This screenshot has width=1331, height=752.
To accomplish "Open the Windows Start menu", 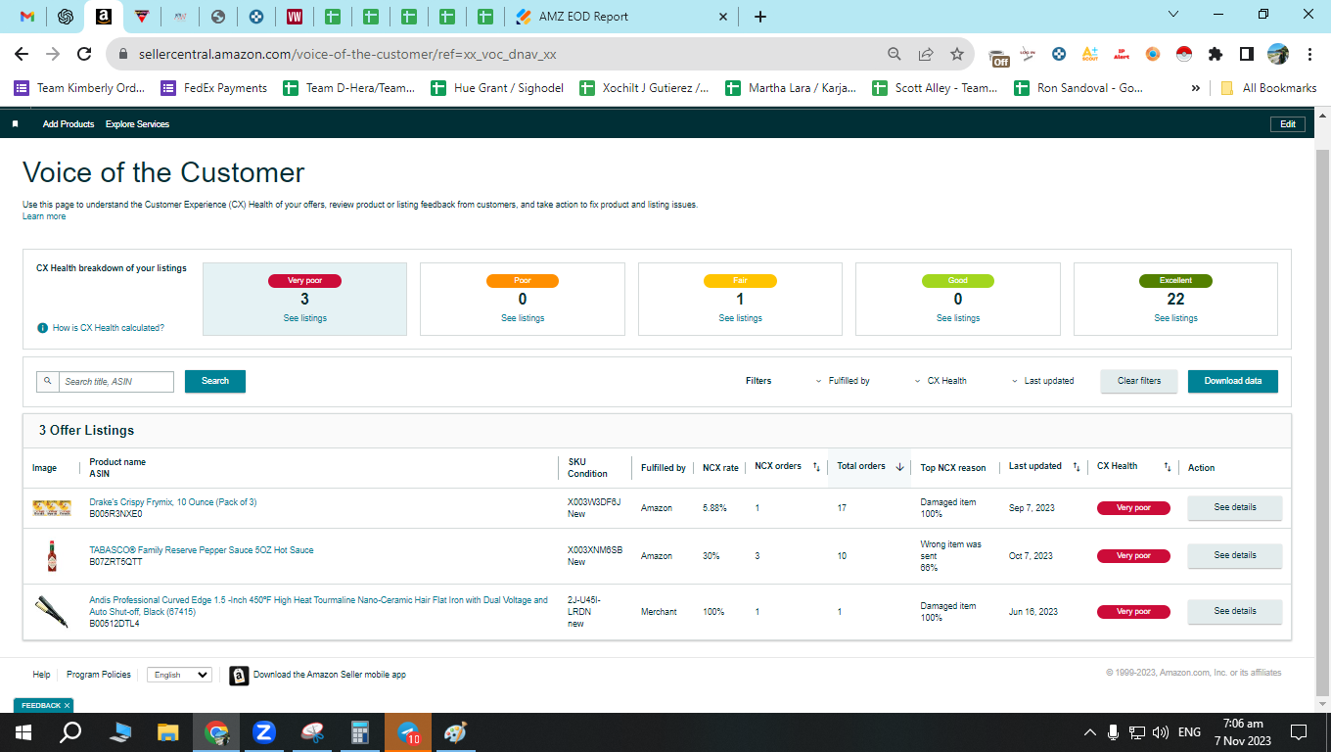I will (23, 732).
